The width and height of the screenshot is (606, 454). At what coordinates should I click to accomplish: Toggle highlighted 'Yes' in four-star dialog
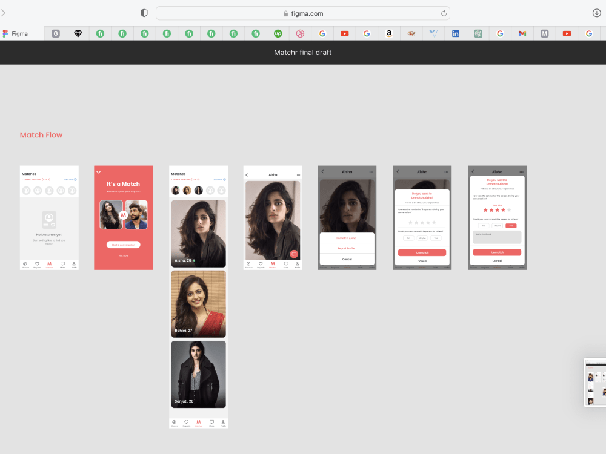[x=511, y=226]
